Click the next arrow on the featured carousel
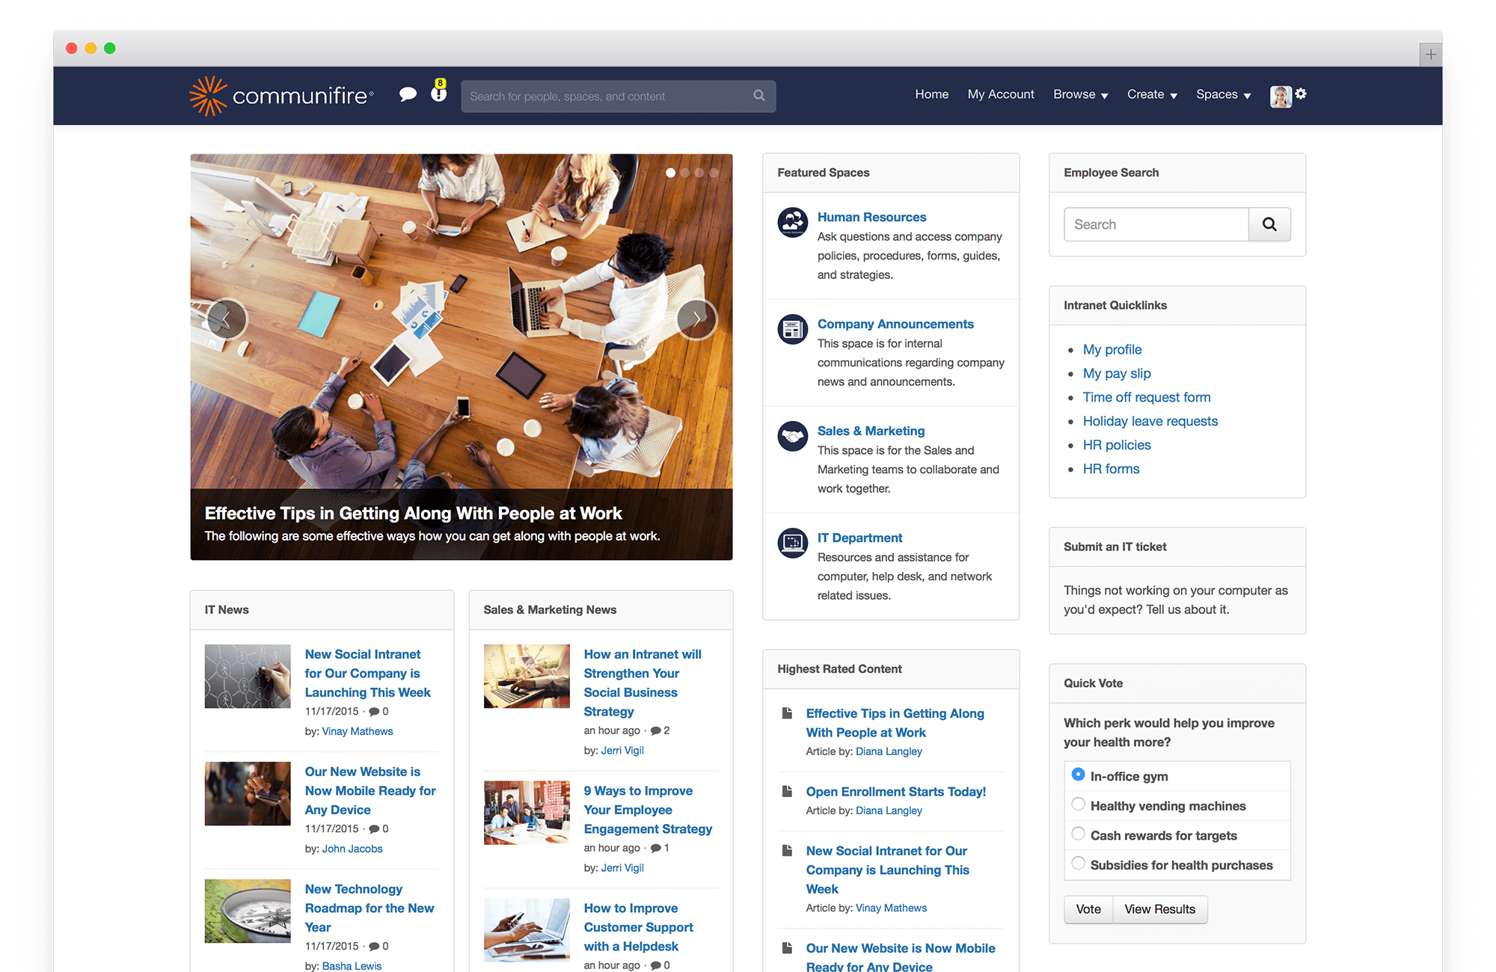1496x972 pixels. click(696, 319)
